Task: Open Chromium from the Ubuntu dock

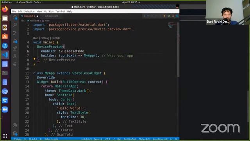Action: tap(5, 91)
